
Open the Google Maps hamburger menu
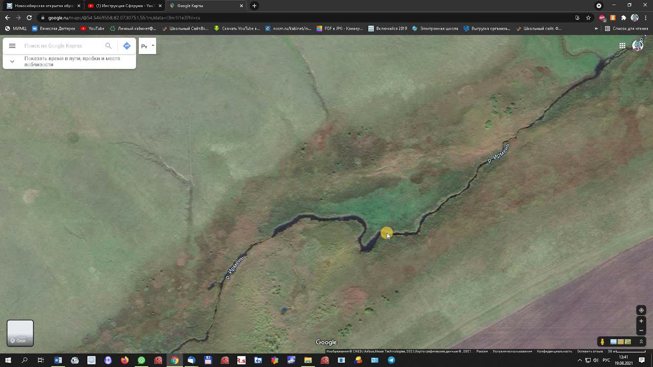tap(12, 46)
